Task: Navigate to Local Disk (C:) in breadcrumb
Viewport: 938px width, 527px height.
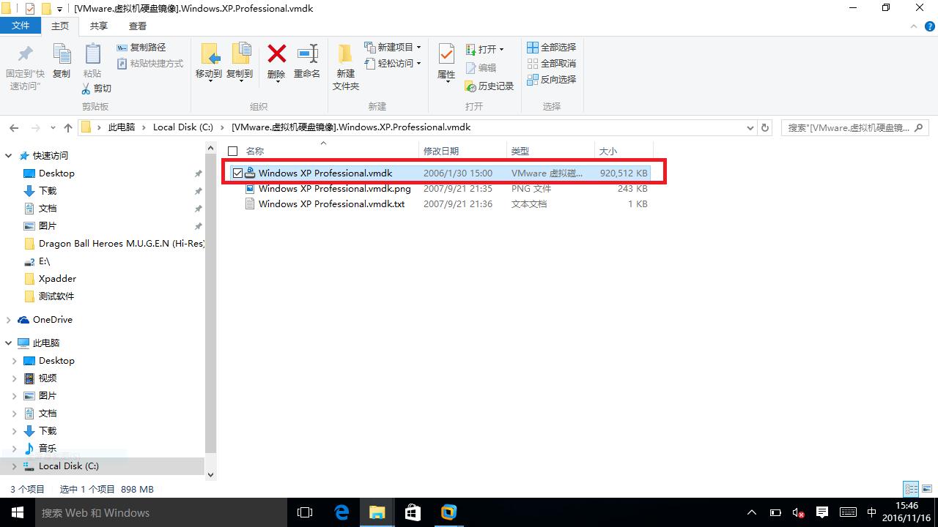Action: pyautogui.click(x=182, y=127)
